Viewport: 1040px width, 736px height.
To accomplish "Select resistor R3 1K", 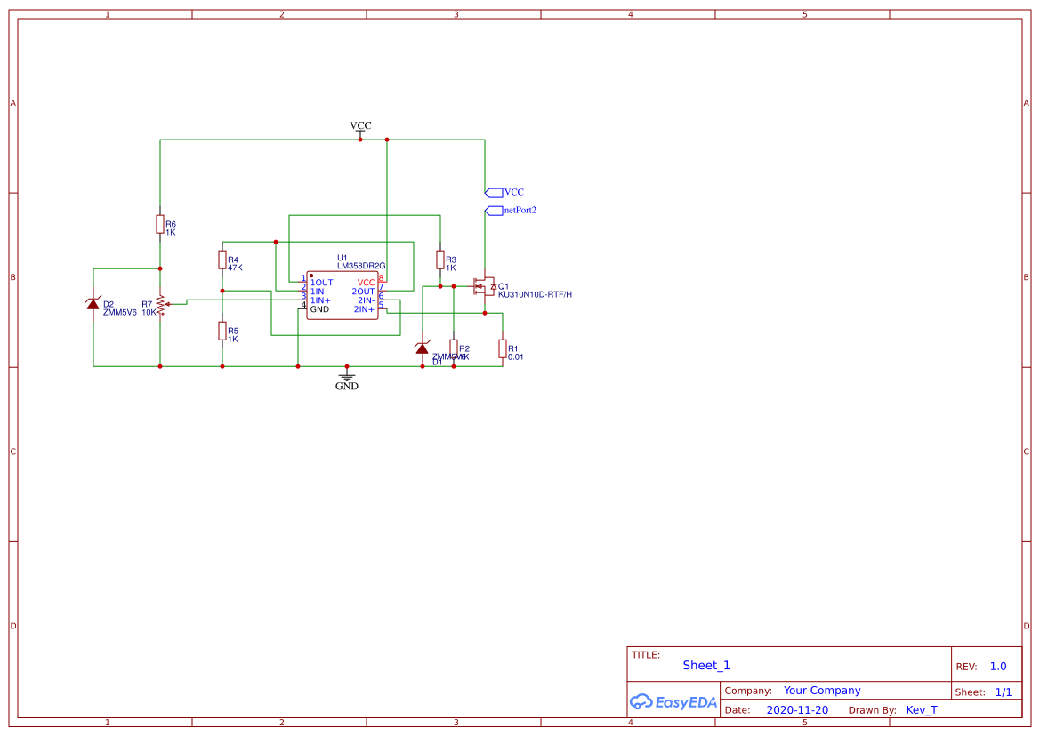I will point(439,260).
